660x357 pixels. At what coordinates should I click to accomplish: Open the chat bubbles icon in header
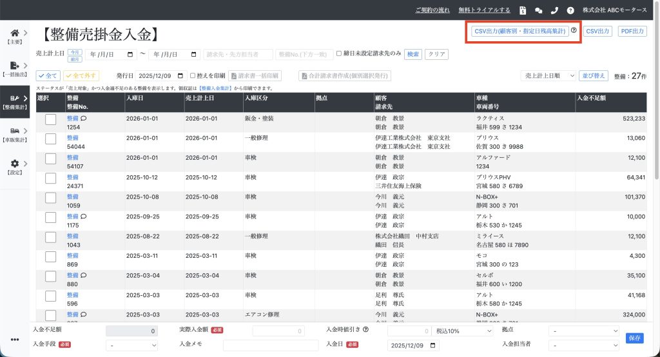539,10
